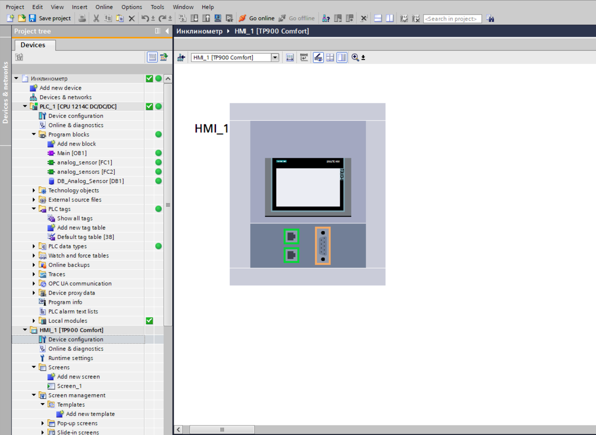The width and height of the screenshot is (596, 435).
Task: Click the Paste icon
Action: coord(120,18)
